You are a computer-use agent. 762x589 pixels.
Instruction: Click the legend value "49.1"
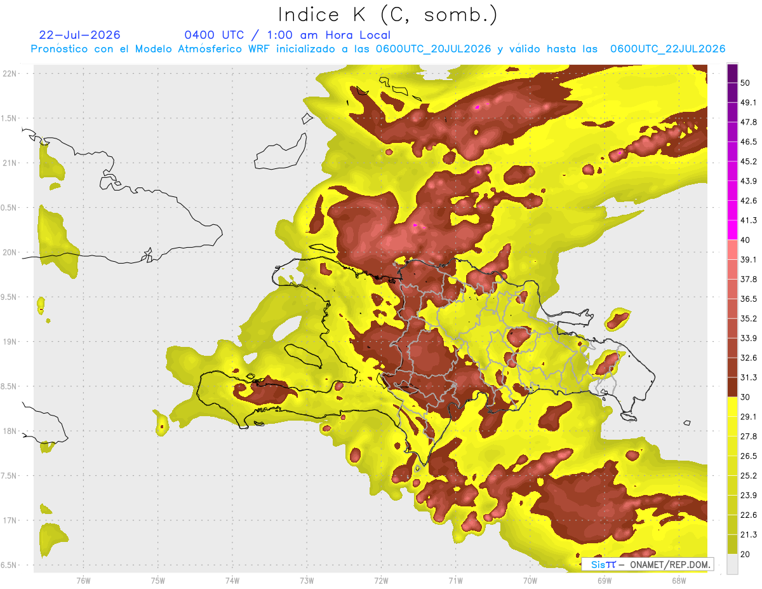pos(749,102)
